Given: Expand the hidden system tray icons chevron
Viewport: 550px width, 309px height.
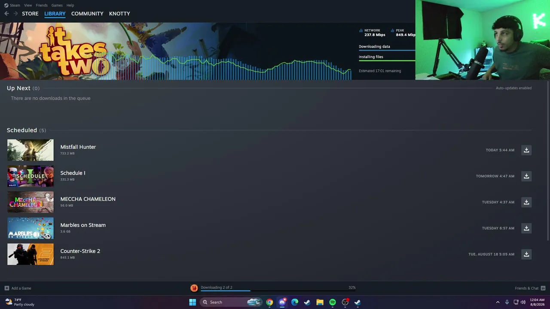Looking at the screenshot, I should click(498, 302).
